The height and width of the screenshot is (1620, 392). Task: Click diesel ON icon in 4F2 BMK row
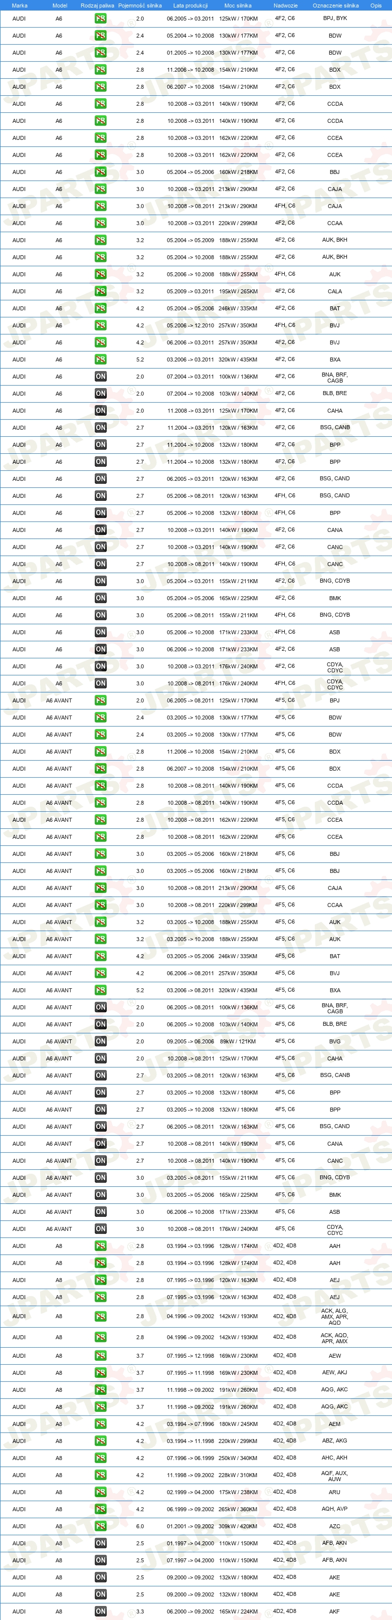click(x=101, y=598)
